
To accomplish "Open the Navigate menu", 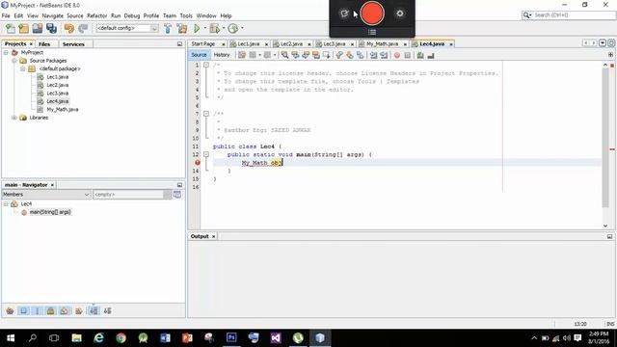I will tap(52, 15).
